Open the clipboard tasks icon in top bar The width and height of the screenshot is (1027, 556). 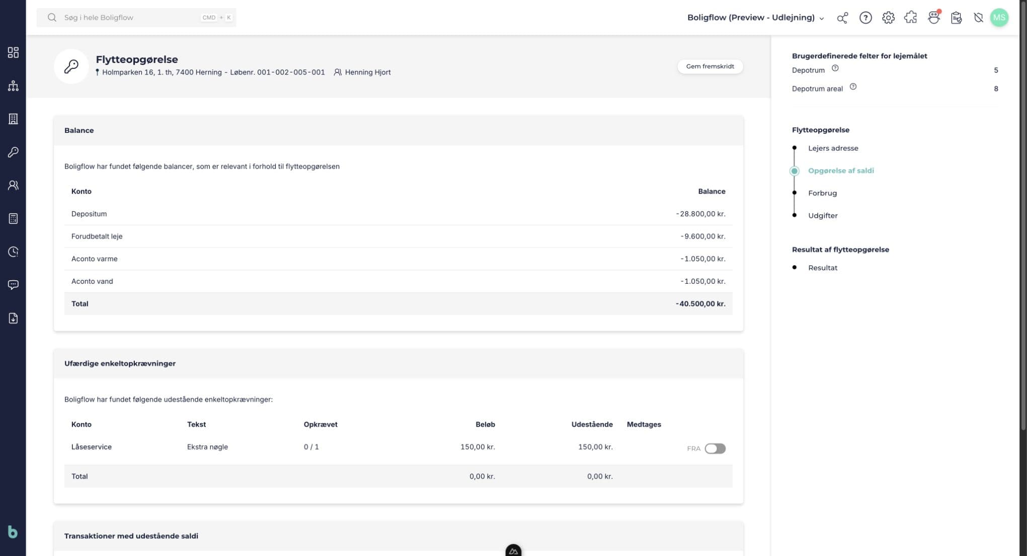click(957, 18)
